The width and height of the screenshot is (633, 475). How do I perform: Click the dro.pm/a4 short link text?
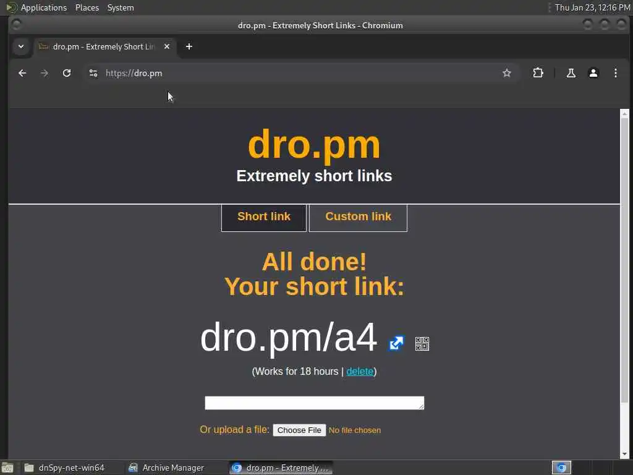coord(289,338)
